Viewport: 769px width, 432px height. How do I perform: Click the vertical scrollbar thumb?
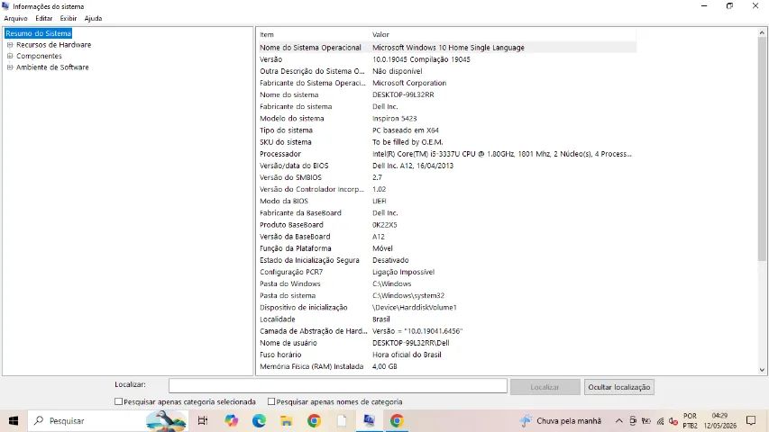coord(762,149)
